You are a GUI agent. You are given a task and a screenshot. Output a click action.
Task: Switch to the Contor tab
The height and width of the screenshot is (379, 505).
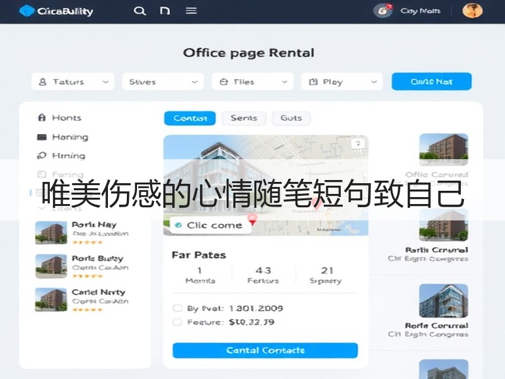click(x=190, y=118)
